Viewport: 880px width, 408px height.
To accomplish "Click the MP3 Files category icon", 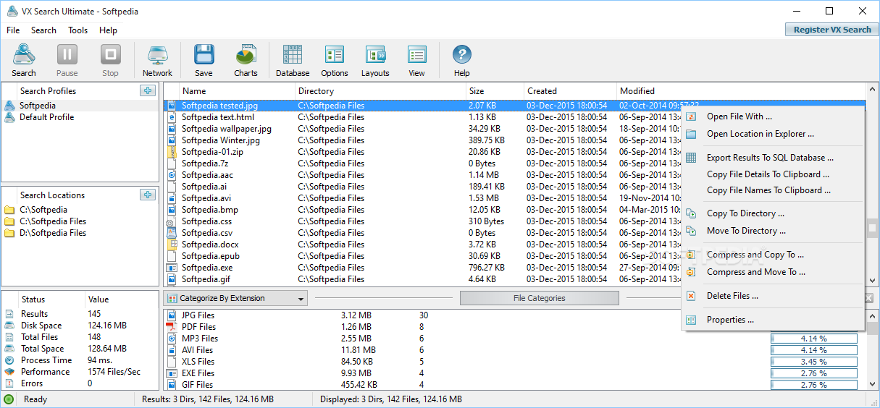I will pos(172,339).
